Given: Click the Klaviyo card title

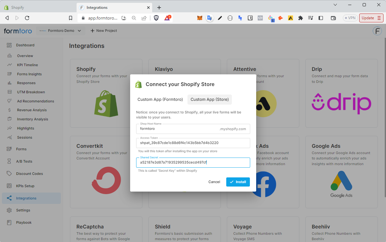Looking at the screenshot, I should tap(164, 69).
